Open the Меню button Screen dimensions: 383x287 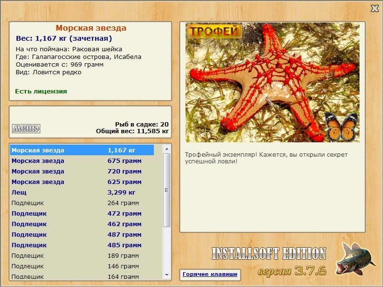26,128
